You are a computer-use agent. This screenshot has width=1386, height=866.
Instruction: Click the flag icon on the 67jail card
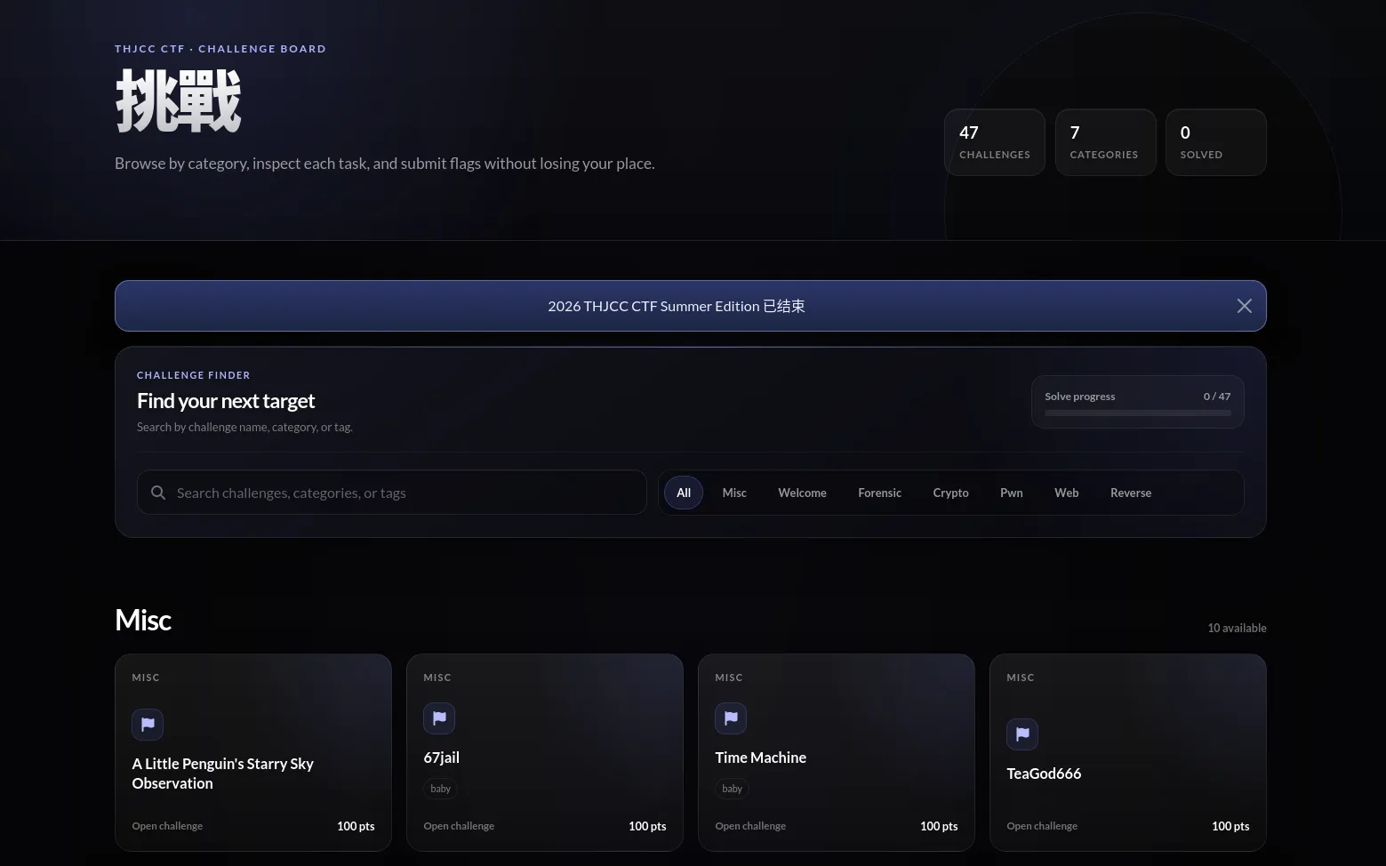[439, 718]
